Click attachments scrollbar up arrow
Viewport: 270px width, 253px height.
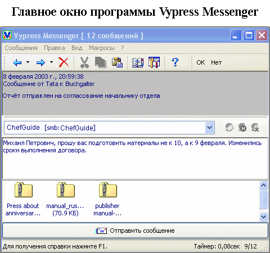pos(263,186)
